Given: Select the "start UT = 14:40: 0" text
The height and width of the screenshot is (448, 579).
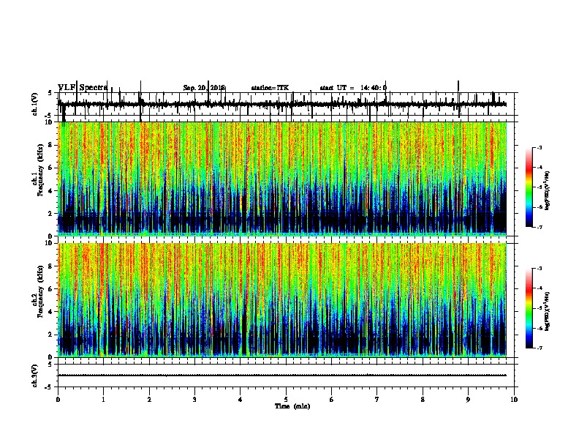Looking at the screenshot, I should (353, 88).
